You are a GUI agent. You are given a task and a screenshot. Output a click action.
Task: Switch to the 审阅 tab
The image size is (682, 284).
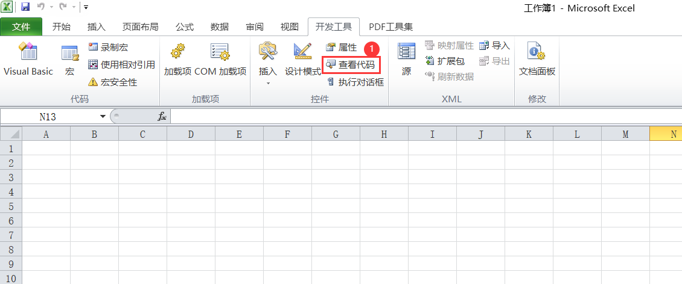[255, 27]
